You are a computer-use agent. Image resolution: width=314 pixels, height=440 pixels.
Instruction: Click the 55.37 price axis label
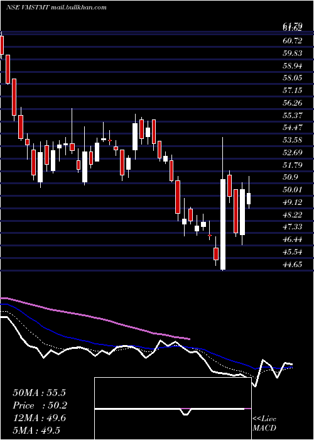coord(293,115)
